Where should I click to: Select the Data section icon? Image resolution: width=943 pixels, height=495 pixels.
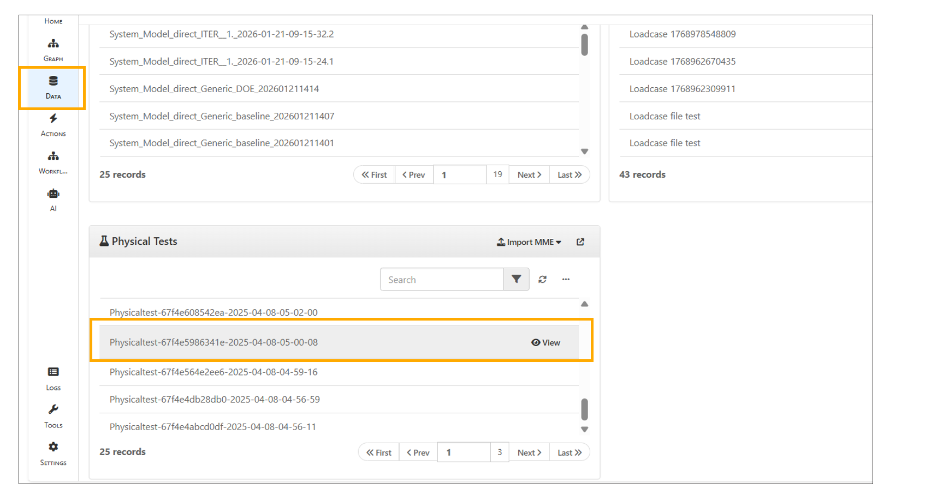click(x=53, y=87)
